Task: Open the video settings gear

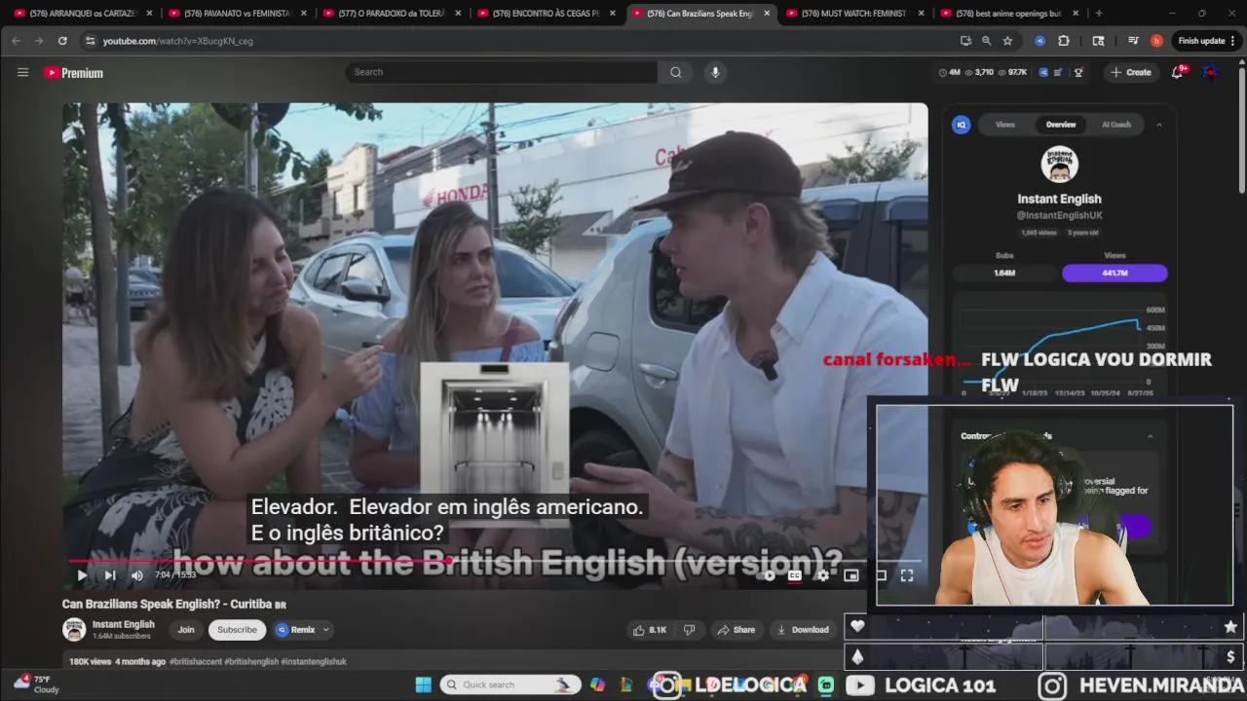Action: pos(823,575)
